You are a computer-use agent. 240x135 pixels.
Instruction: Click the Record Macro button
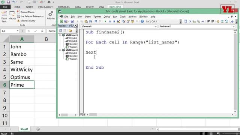point(26,12)
